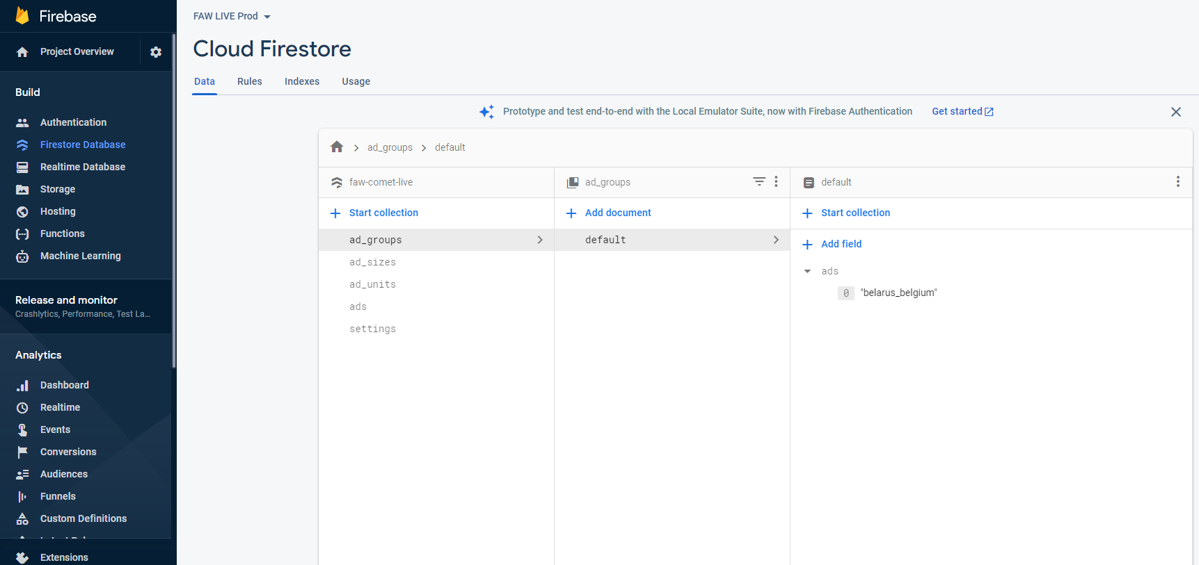Select the settings collection
Viewport: 1199px width, 565px height.
372,329
